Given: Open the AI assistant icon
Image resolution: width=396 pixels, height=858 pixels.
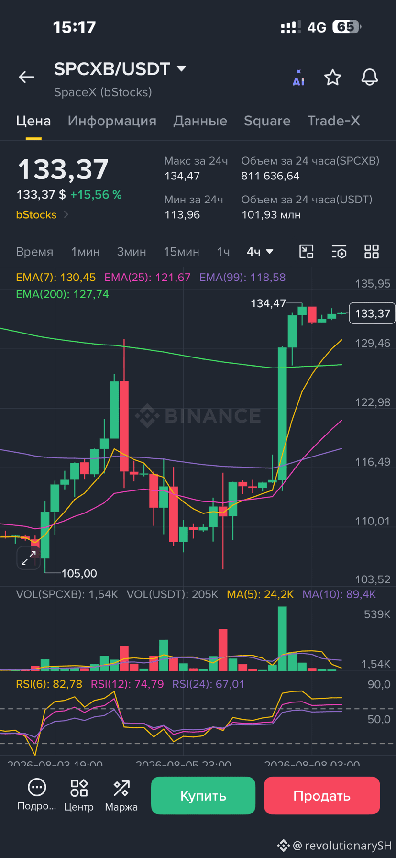Looking at the screenshot, I should [x=298, y=78].
